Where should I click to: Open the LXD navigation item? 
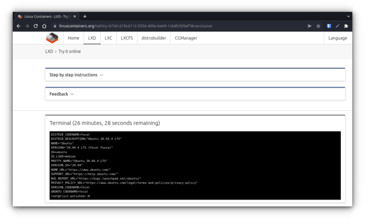point(92,38)
